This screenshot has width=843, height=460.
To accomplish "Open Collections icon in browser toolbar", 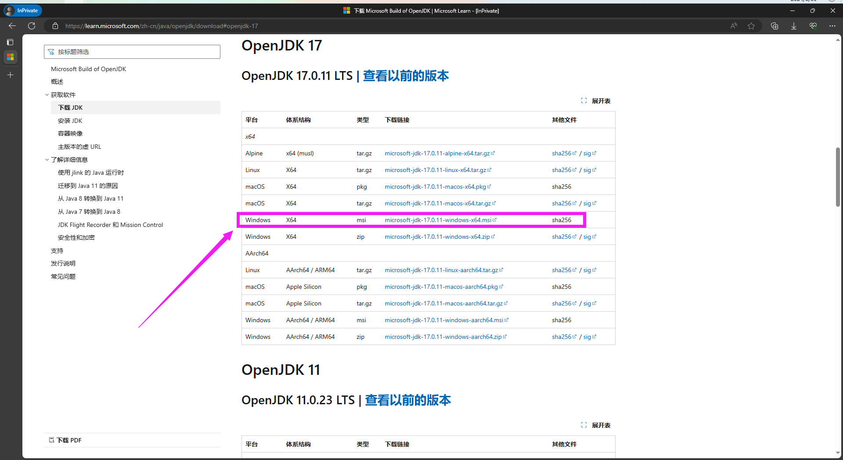I will click(775, 26).
